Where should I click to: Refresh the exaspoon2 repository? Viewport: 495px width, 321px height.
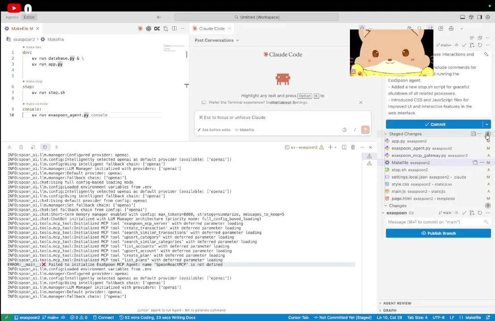480,45
